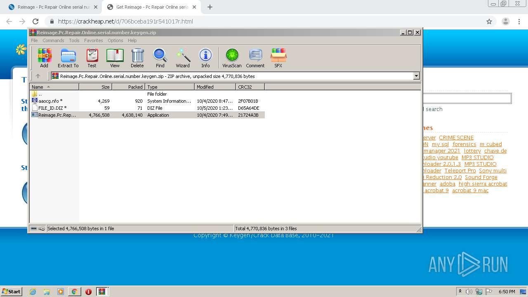Open Internet Explorer from taskbar
The width and height of the screenshot is (528, 297).
33,292
